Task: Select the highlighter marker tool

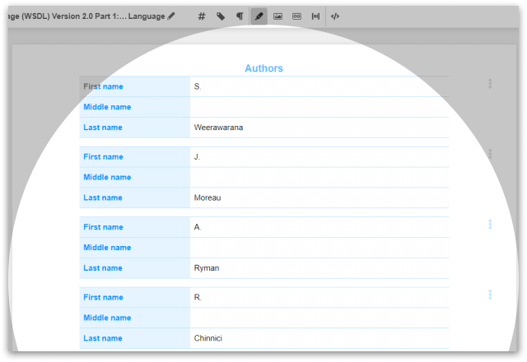Action: pos(259,16)
